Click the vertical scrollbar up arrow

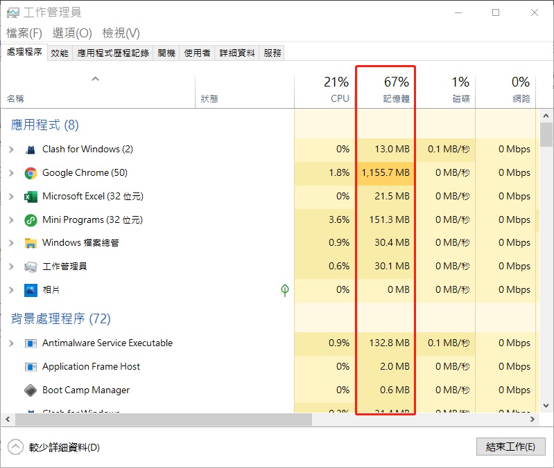(x=546, y=116)
